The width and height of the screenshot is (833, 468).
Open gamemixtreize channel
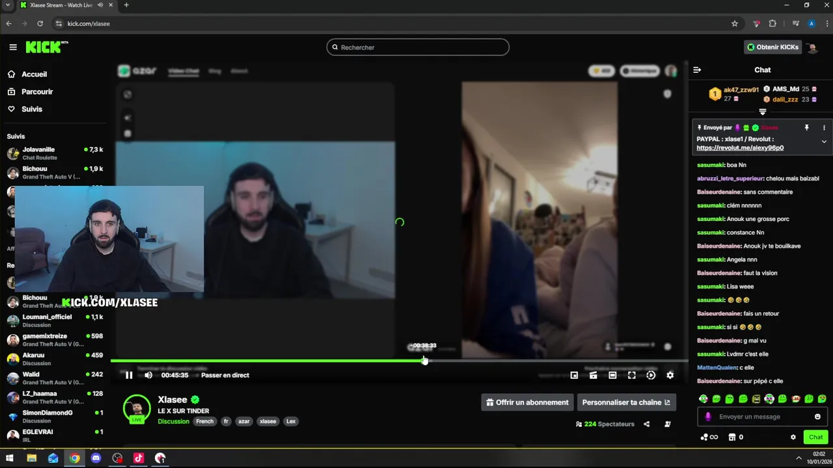[x=55, y=340]
